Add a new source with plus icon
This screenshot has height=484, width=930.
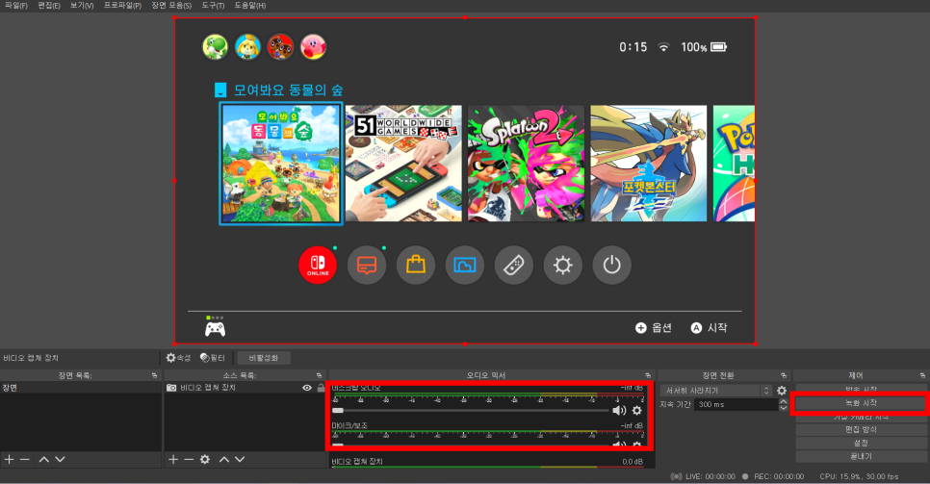click(173, 459)
